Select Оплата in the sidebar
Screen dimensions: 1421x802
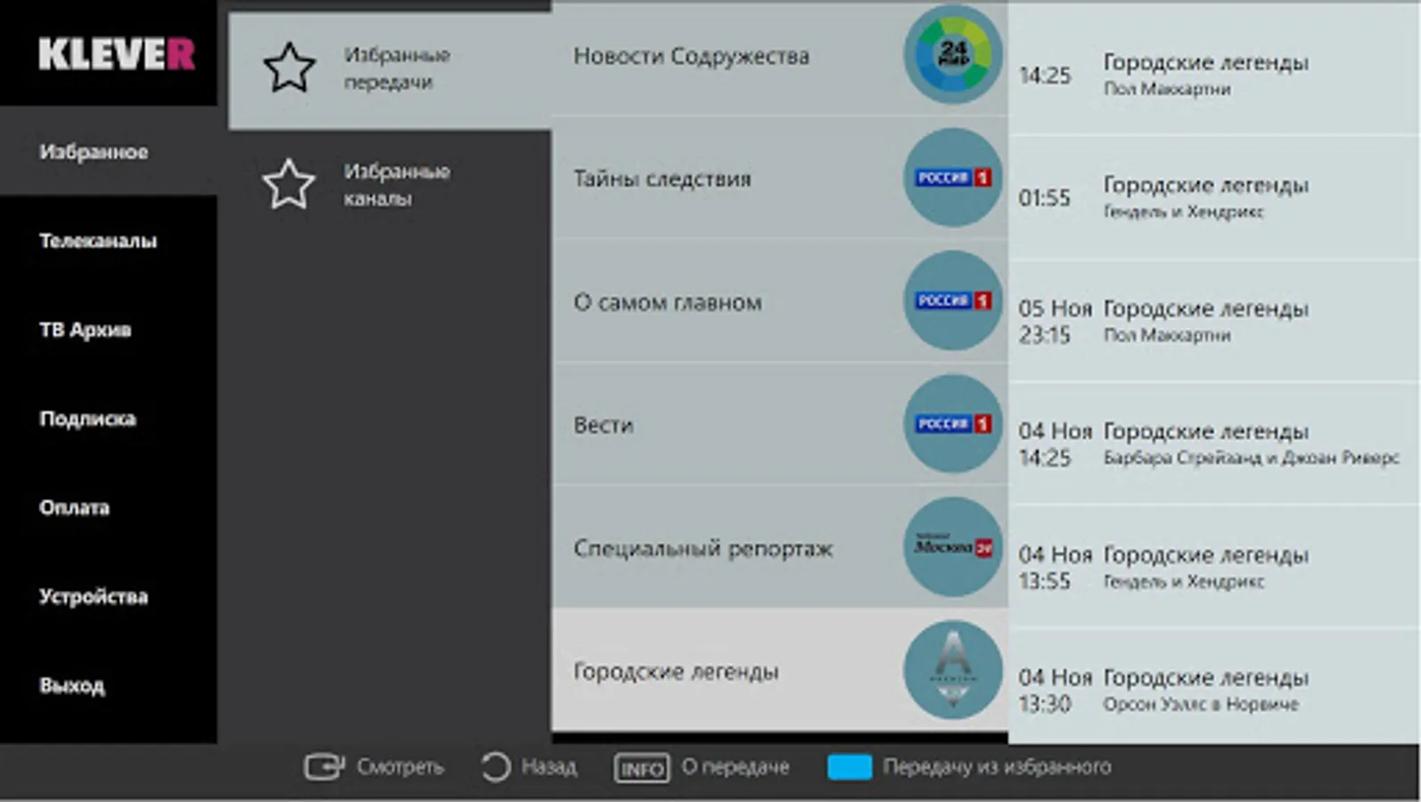pos(108,508)
